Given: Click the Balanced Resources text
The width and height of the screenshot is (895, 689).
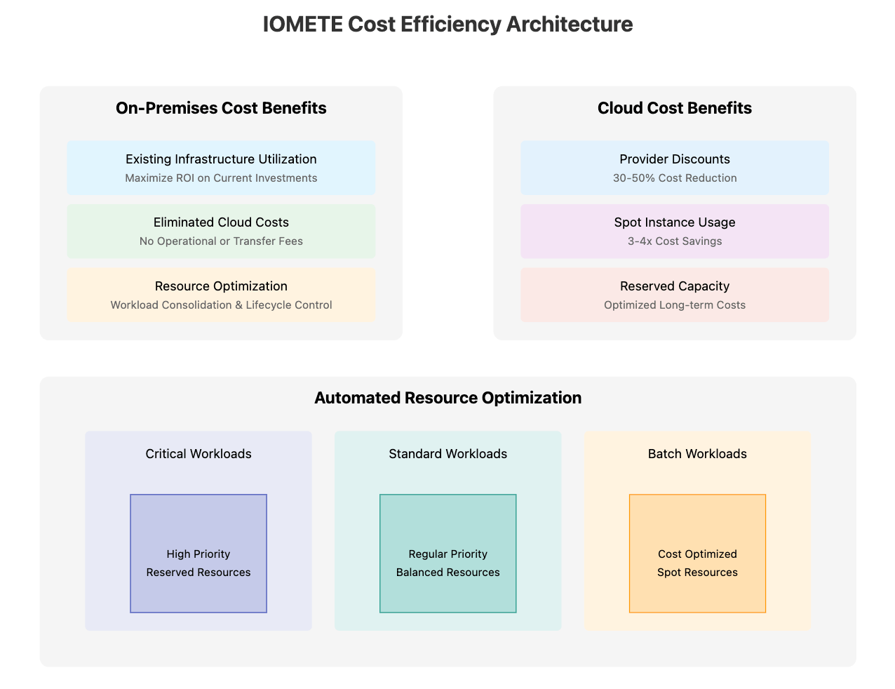Looking at the screenshot, I should coord(447,573).
